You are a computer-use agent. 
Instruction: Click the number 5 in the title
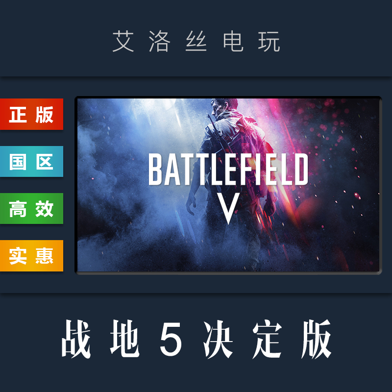[171, 339]
